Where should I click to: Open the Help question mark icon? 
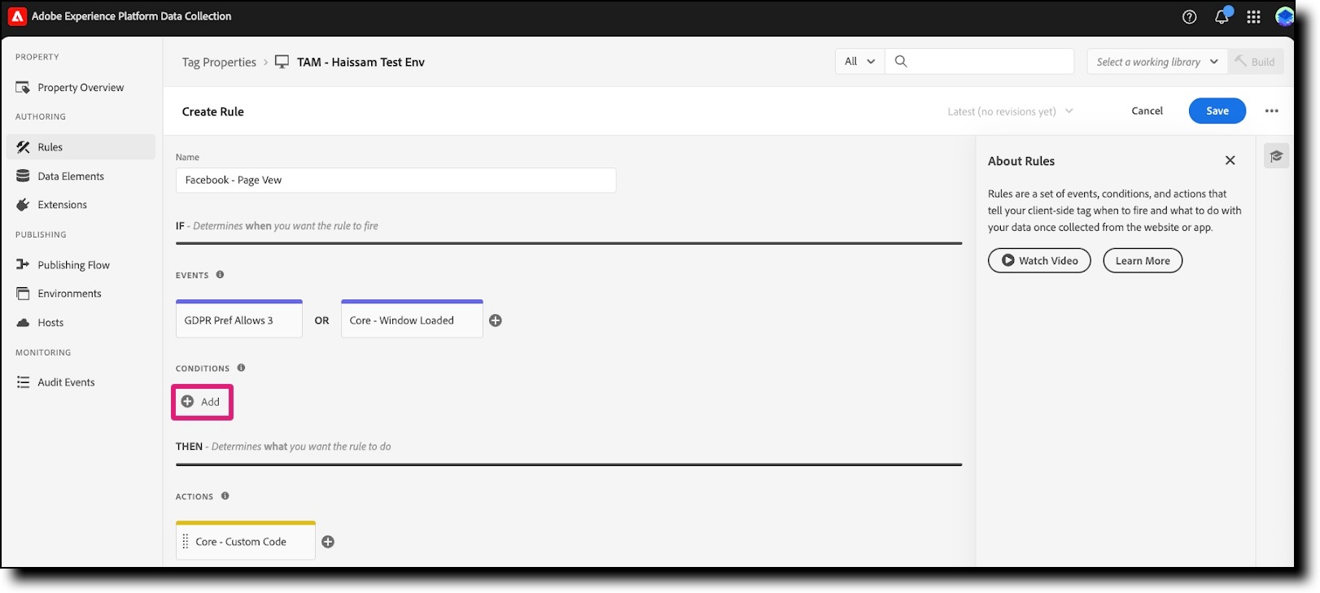point(1189,17)
